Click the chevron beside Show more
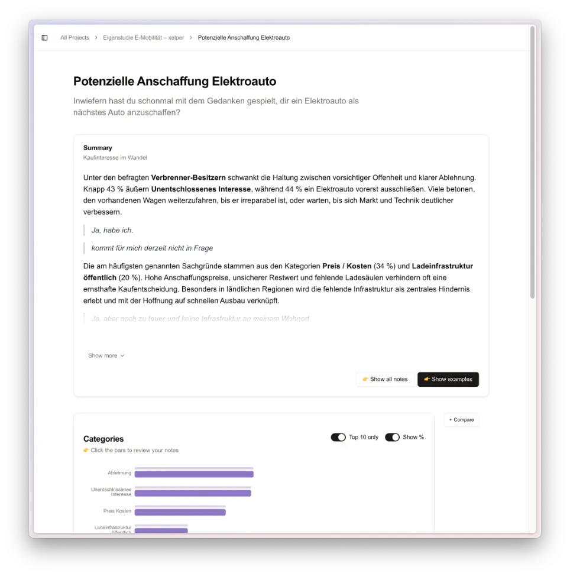Image resolution: width=570 pixels, height=576 pixels. tap(122, 355)
